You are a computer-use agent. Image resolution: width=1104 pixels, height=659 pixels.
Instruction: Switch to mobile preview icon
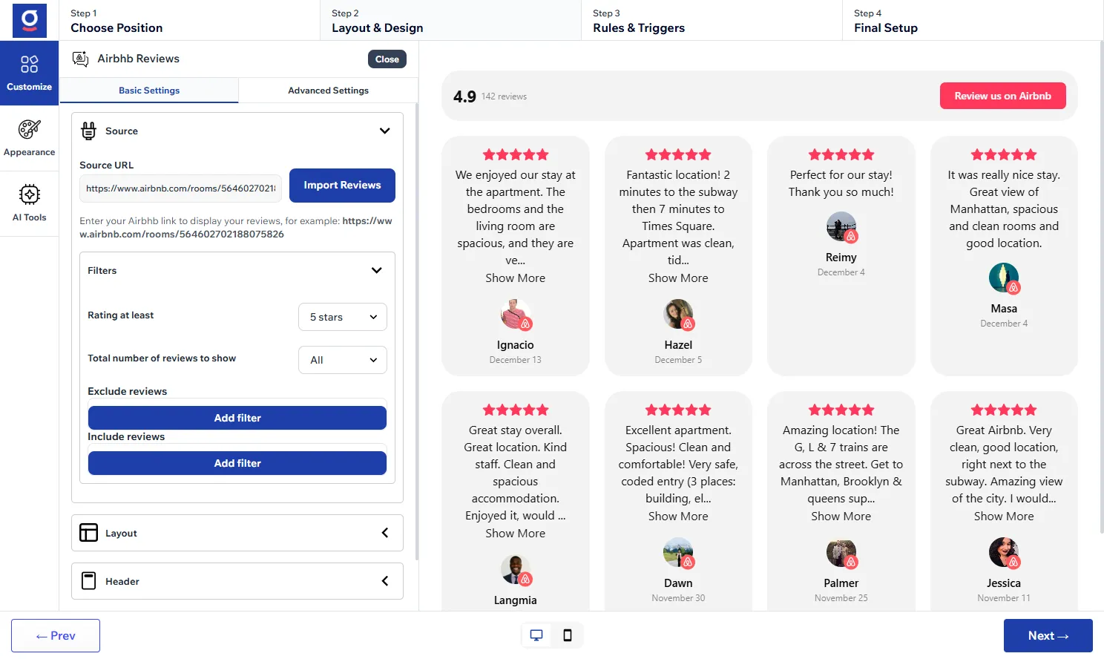(568, 635)
